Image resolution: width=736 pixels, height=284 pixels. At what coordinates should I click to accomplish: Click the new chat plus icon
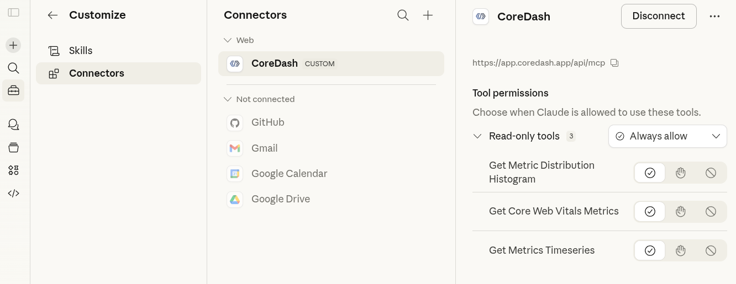(13, 45)
